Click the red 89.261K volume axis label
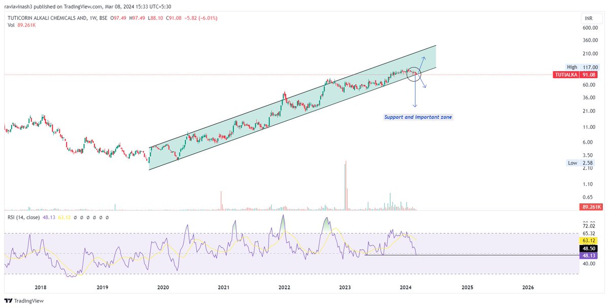Screen dimensions: 609x308 [591, 207]
